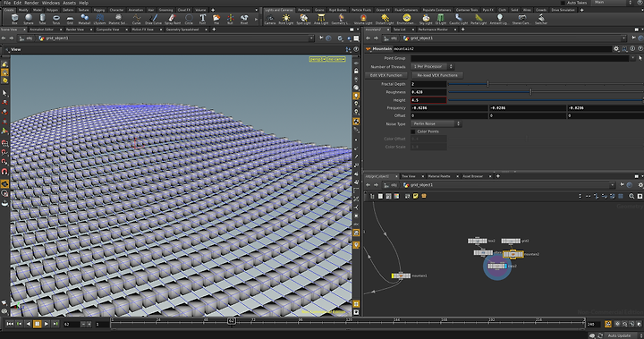Select the Spray Paint shelf tool

tap(172, 19)
